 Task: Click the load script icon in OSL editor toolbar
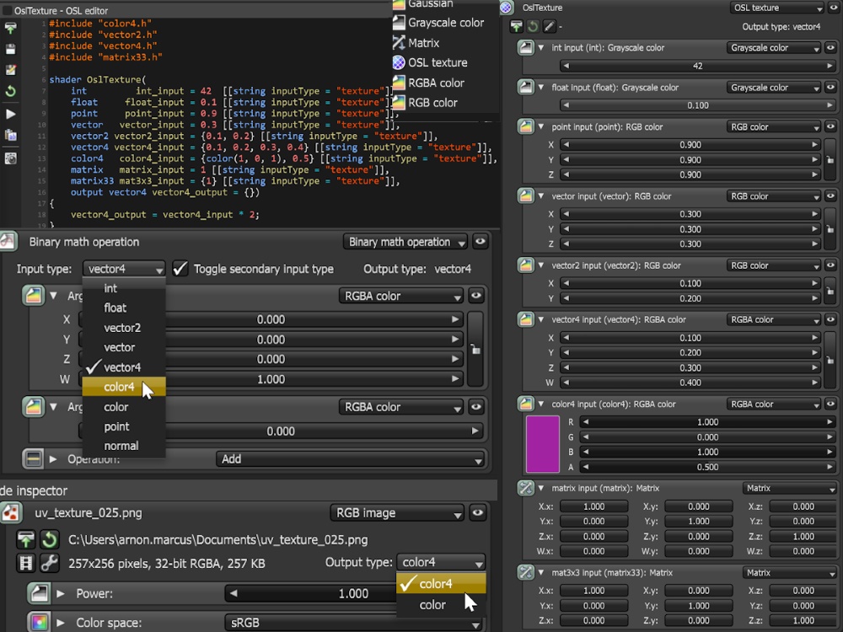pos(10,28)
